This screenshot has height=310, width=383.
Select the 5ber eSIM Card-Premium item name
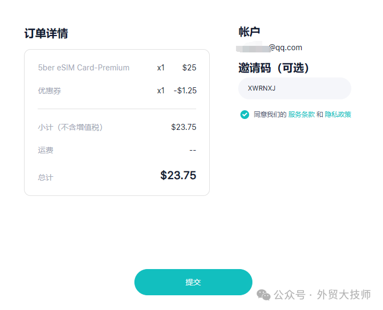point(84,68)
